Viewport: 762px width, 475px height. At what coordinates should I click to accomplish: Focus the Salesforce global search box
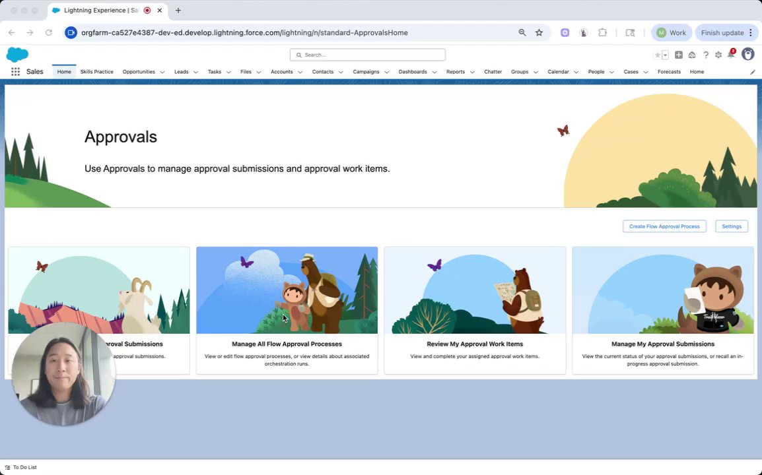pos(367,55)
